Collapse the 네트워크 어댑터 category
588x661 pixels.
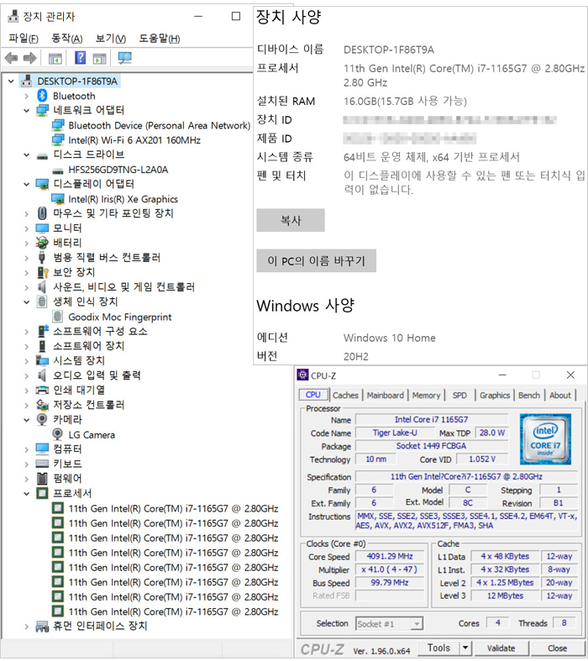(x=27, y=111)
